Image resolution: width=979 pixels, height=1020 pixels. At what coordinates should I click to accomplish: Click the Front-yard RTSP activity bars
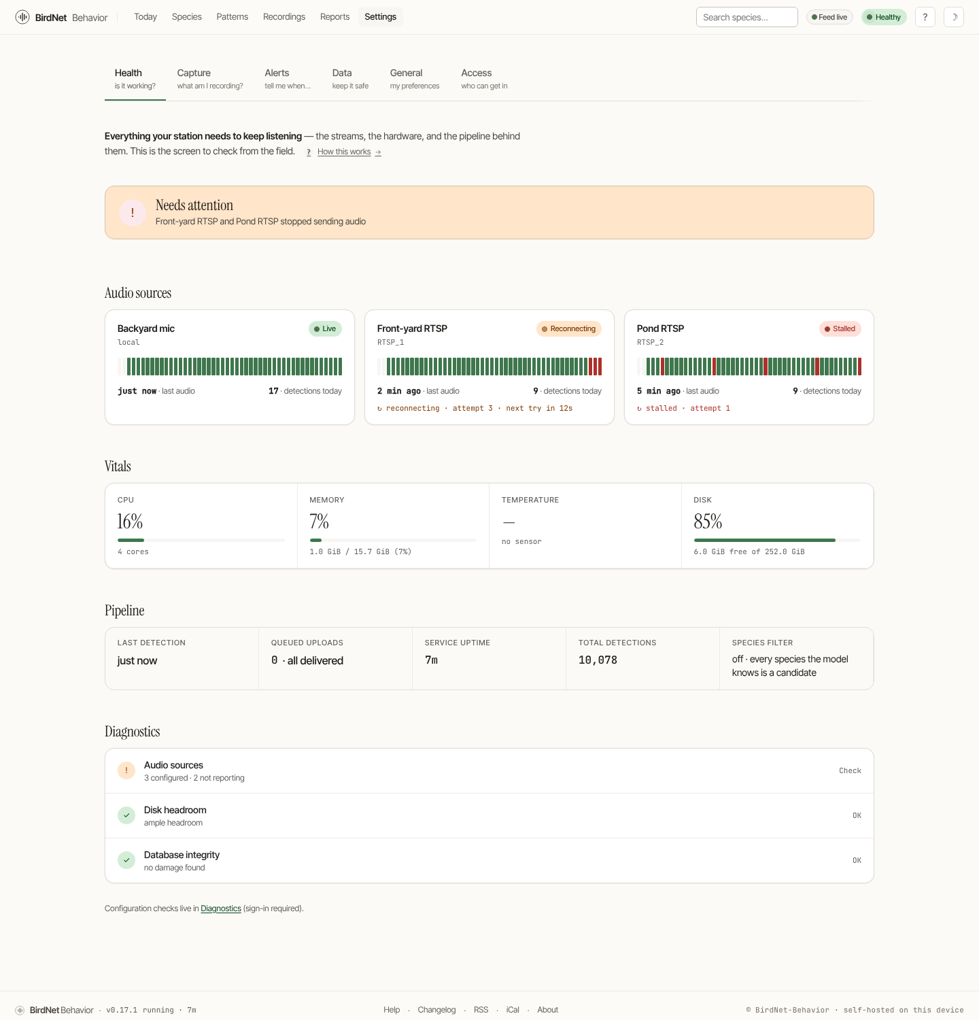pos(489,367)
